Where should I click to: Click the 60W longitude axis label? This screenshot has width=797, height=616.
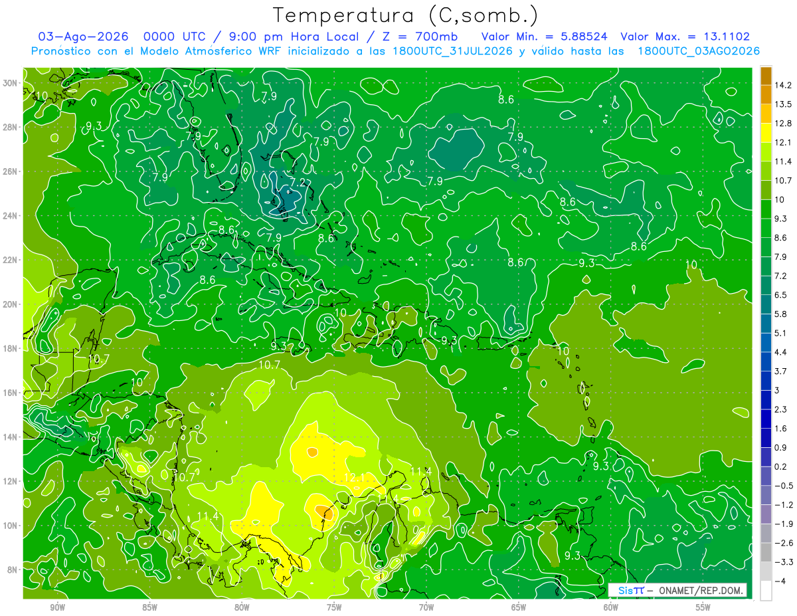[611, 607]
